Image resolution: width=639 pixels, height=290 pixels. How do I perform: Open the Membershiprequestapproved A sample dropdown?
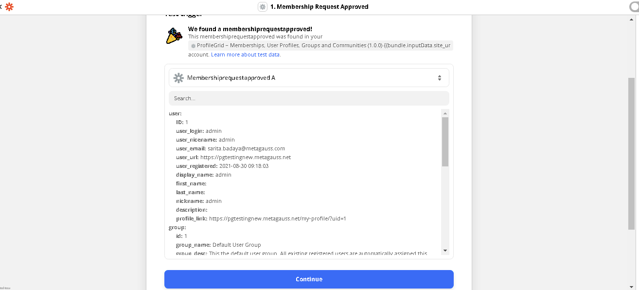309,78
